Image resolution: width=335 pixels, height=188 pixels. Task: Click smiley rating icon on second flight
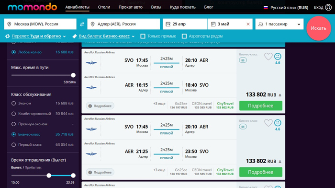tap(278, 123)
